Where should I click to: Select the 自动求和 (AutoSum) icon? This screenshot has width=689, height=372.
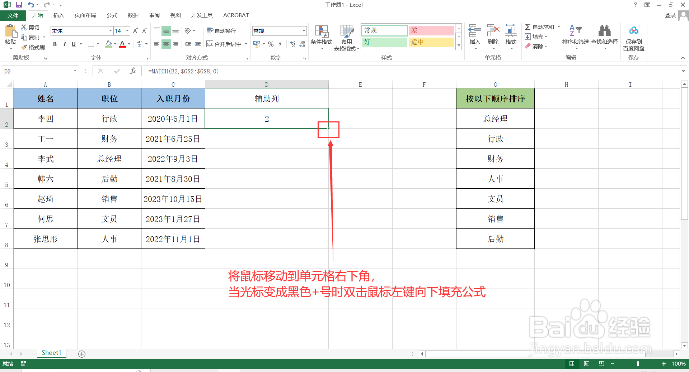point(528,26)
